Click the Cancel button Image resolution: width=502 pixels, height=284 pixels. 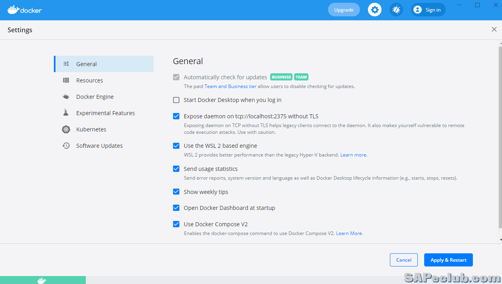(403, 260)
